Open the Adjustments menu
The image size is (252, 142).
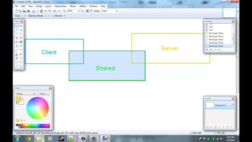click(60, 6)
